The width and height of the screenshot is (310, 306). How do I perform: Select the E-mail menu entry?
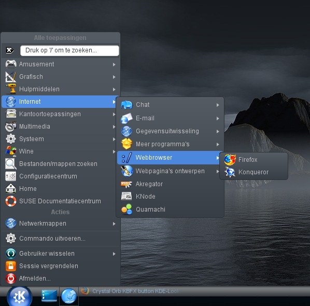170,118
